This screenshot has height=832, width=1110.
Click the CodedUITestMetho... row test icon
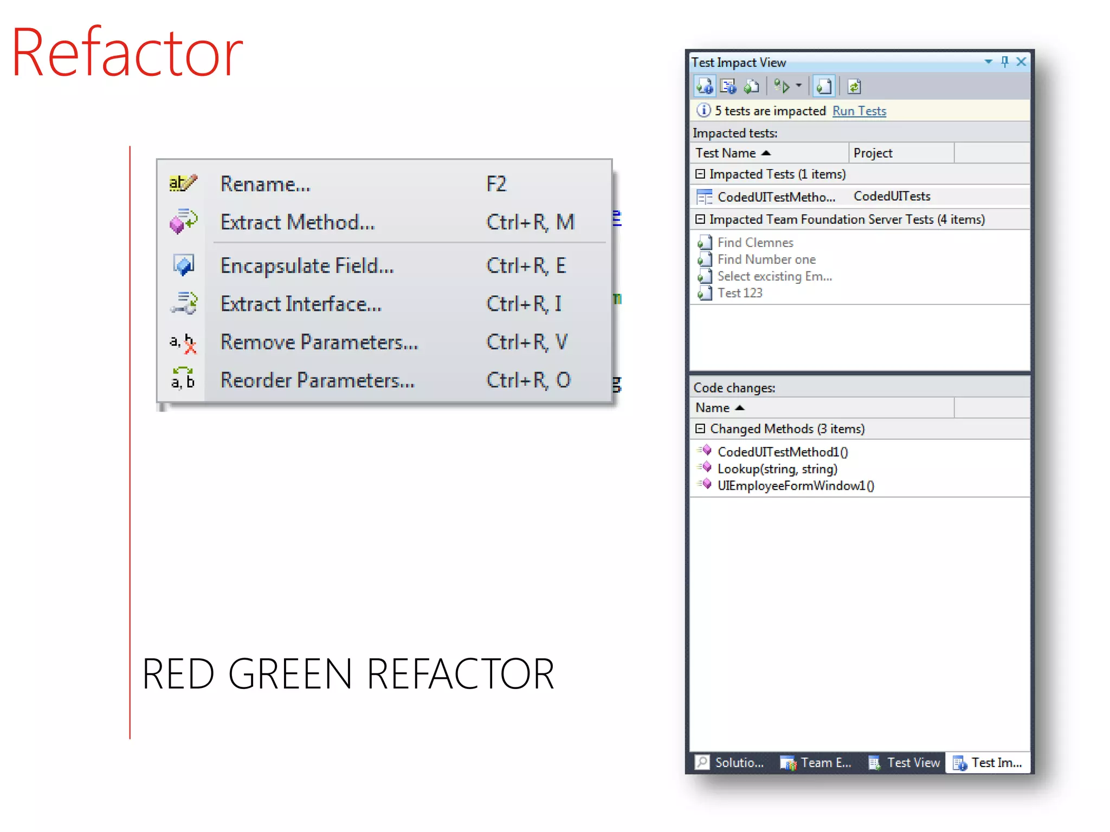pyautogui.click(x=704, y=197)
